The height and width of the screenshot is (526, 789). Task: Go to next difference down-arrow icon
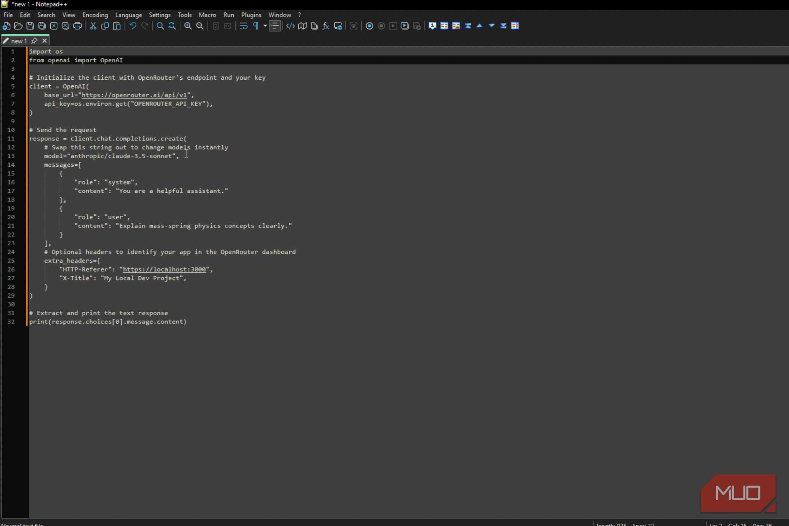pos(491,26)
